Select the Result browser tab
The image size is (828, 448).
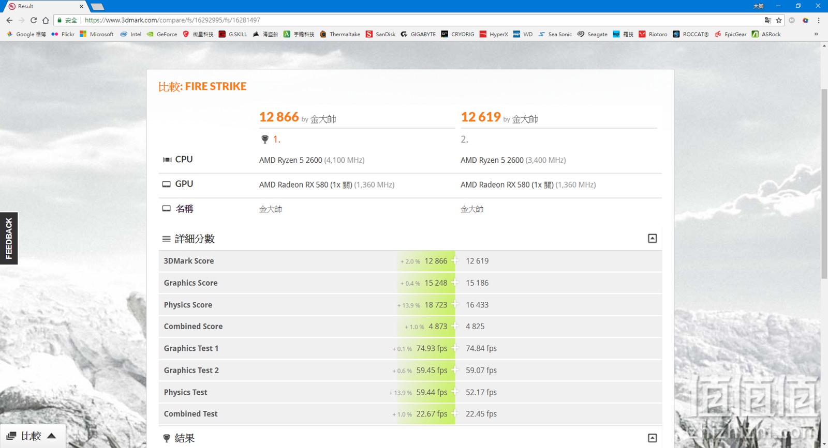(46, 6)
